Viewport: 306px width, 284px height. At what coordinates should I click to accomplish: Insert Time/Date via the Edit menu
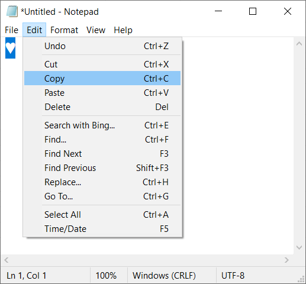pos(102,228)
